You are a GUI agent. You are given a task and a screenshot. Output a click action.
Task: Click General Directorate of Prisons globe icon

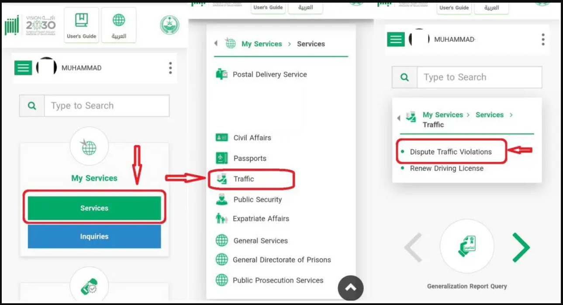point(222,260)
